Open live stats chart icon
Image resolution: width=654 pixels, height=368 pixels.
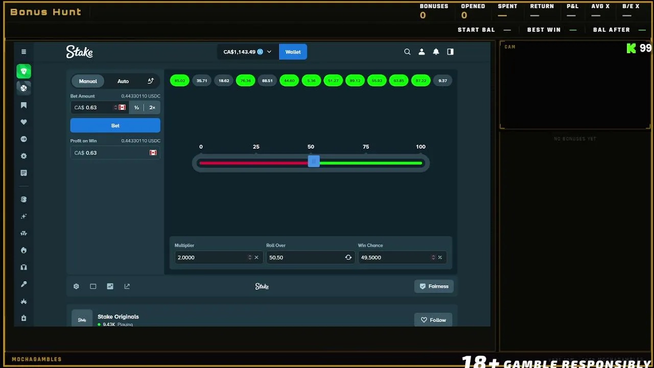coord(110,286)
